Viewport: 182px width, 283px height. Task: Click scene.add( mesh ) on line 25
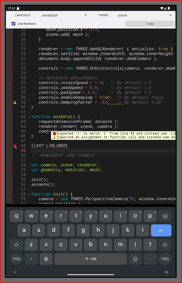click(x=68, y=34)
